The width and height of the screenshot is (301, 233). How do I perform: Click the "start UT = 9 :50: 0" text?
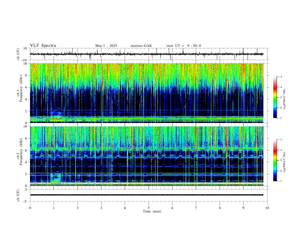coord(184,46)
